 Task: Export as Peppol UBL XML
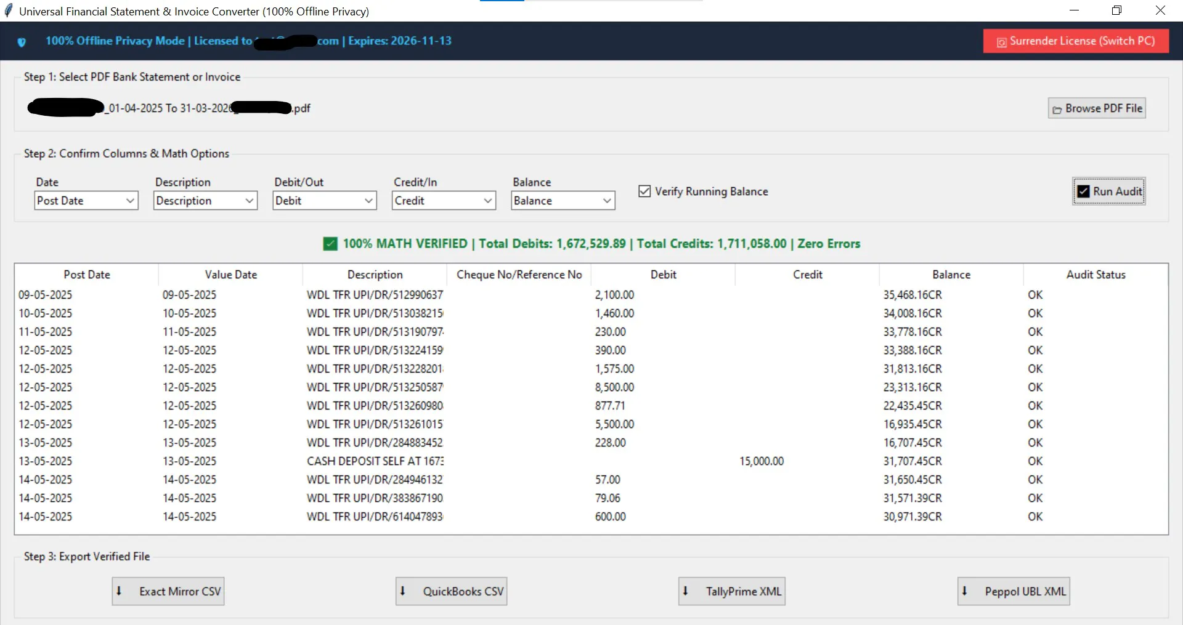[1014, 591]
